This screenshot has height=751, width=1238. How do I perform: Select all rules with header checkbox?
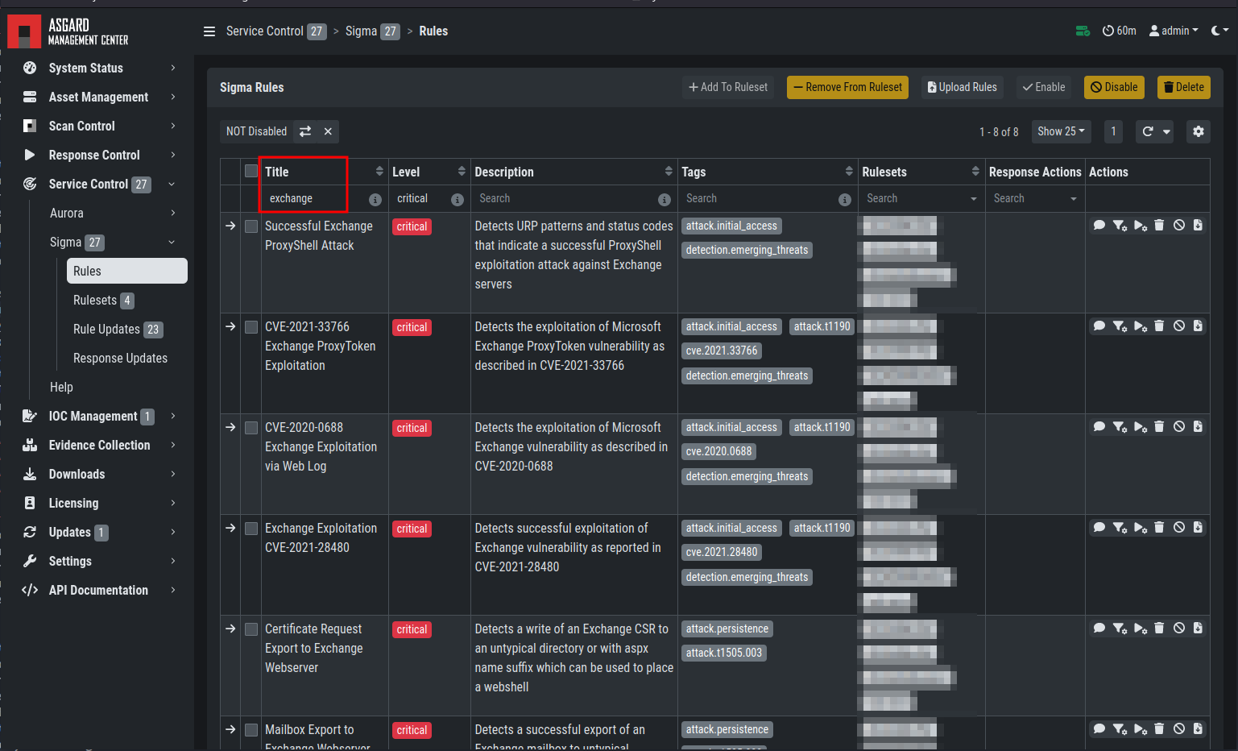251,171
